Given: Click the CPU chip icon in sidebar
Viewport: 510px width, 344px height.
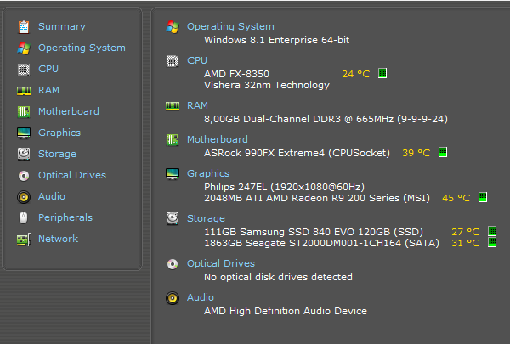Looking at the screenshot, I should 23,69.
